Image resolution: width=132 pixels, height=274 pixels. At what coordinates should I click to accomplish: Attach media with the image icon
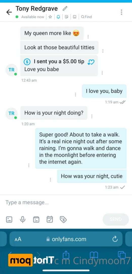pyautogui.click(x=9, y=219)
